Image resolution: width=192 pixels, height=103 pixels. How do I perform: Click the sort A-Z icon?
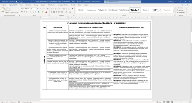click(69, 9)
